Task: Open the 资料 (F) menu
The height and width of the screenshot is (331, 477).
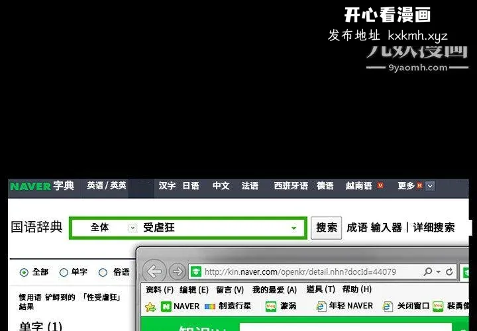Action: coord(160,290)
